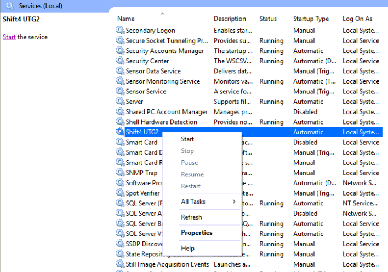
Task: Click the Start link in the left pane
Action: tap(9, 37)
